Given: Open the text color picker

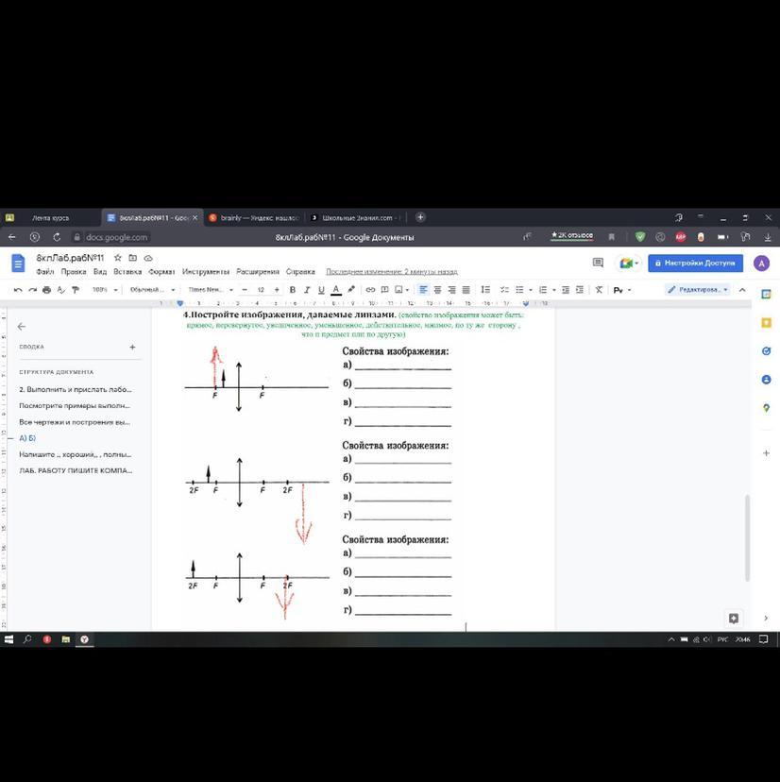Looking at the screenshot, I should coord(336,290).
